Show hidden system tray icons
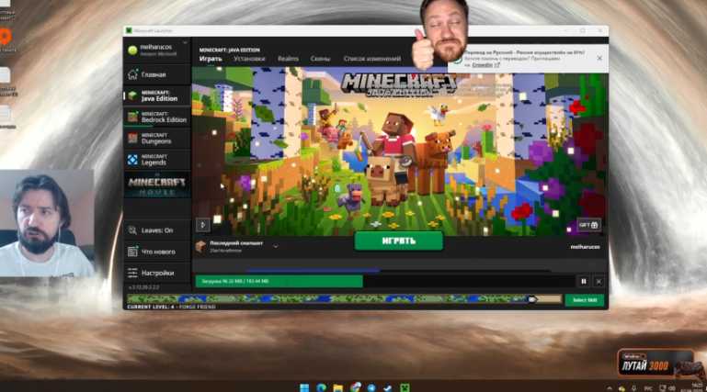707x392 pixels. pyautogui.click(x=610, y=388)
